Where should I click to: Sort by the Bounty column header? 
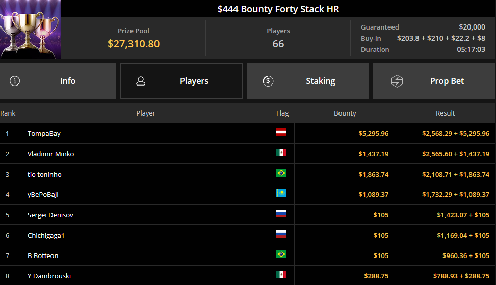click(345, 113)
